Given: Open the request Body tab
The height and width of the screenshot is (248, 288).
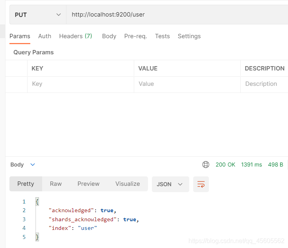Looking at the screenshot, I should coord(109,36).
